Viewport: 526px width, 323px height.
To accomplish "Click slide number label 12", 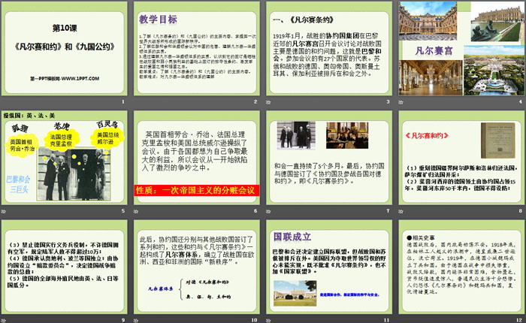I will click(x=519, y=320).
